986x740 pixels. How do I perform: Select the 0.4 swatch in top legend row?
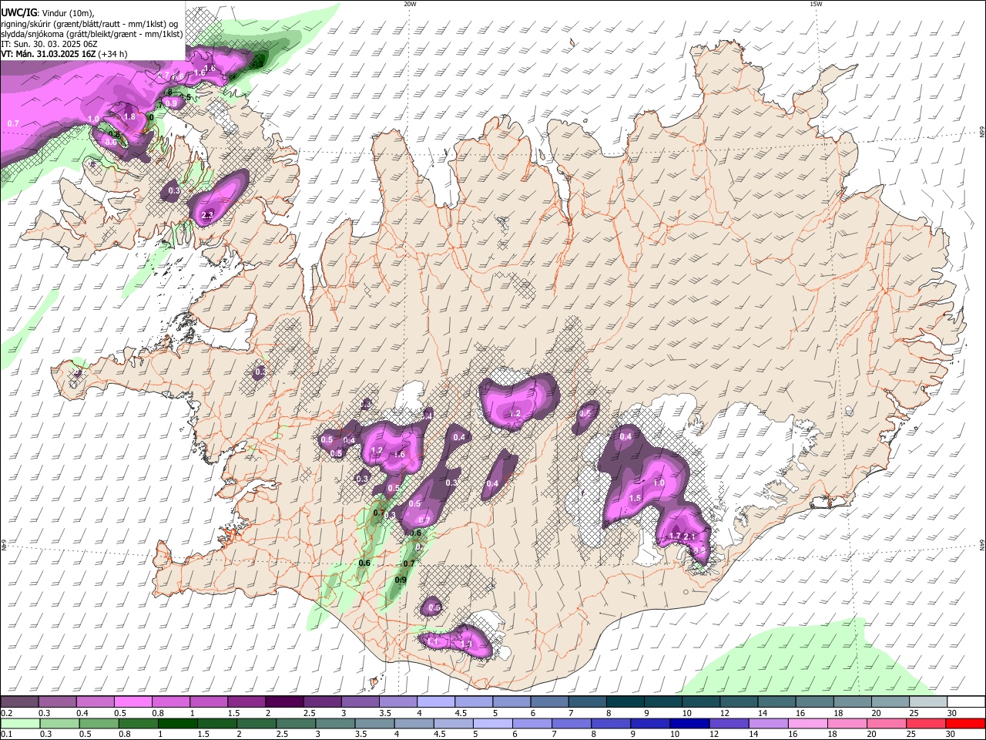[x=95, y=702]
